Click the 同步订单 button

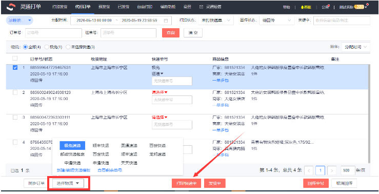click(x=36, y=183)
